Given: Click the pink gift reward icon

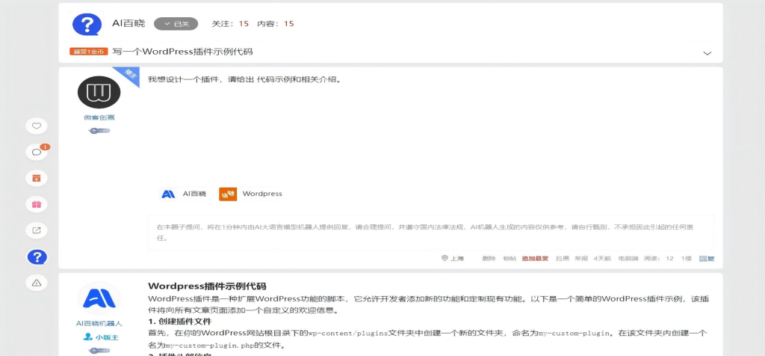Looking at the screenshot, I should [x=37, y=204].
